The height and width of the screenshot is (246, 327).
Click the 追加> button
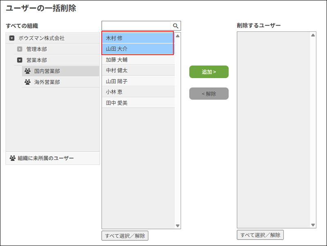pos(208,72)
